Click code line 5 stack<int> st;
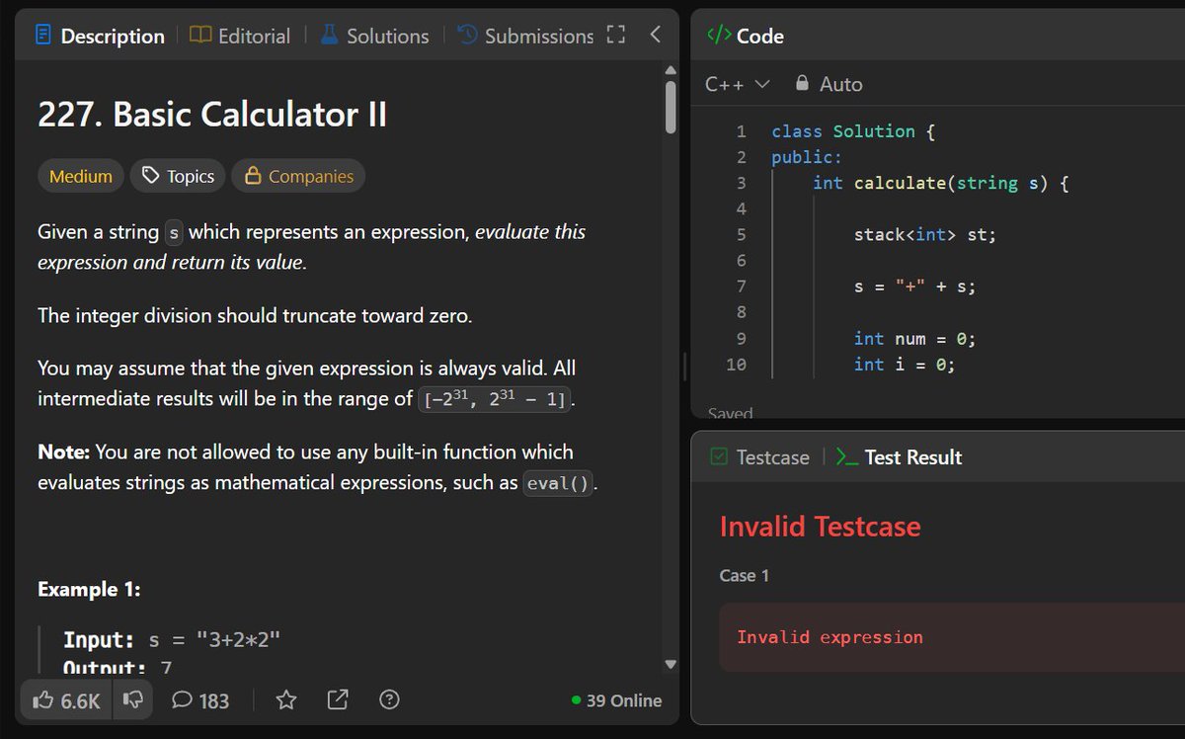This screenshot has height=739, width=1185. (925, 235)
